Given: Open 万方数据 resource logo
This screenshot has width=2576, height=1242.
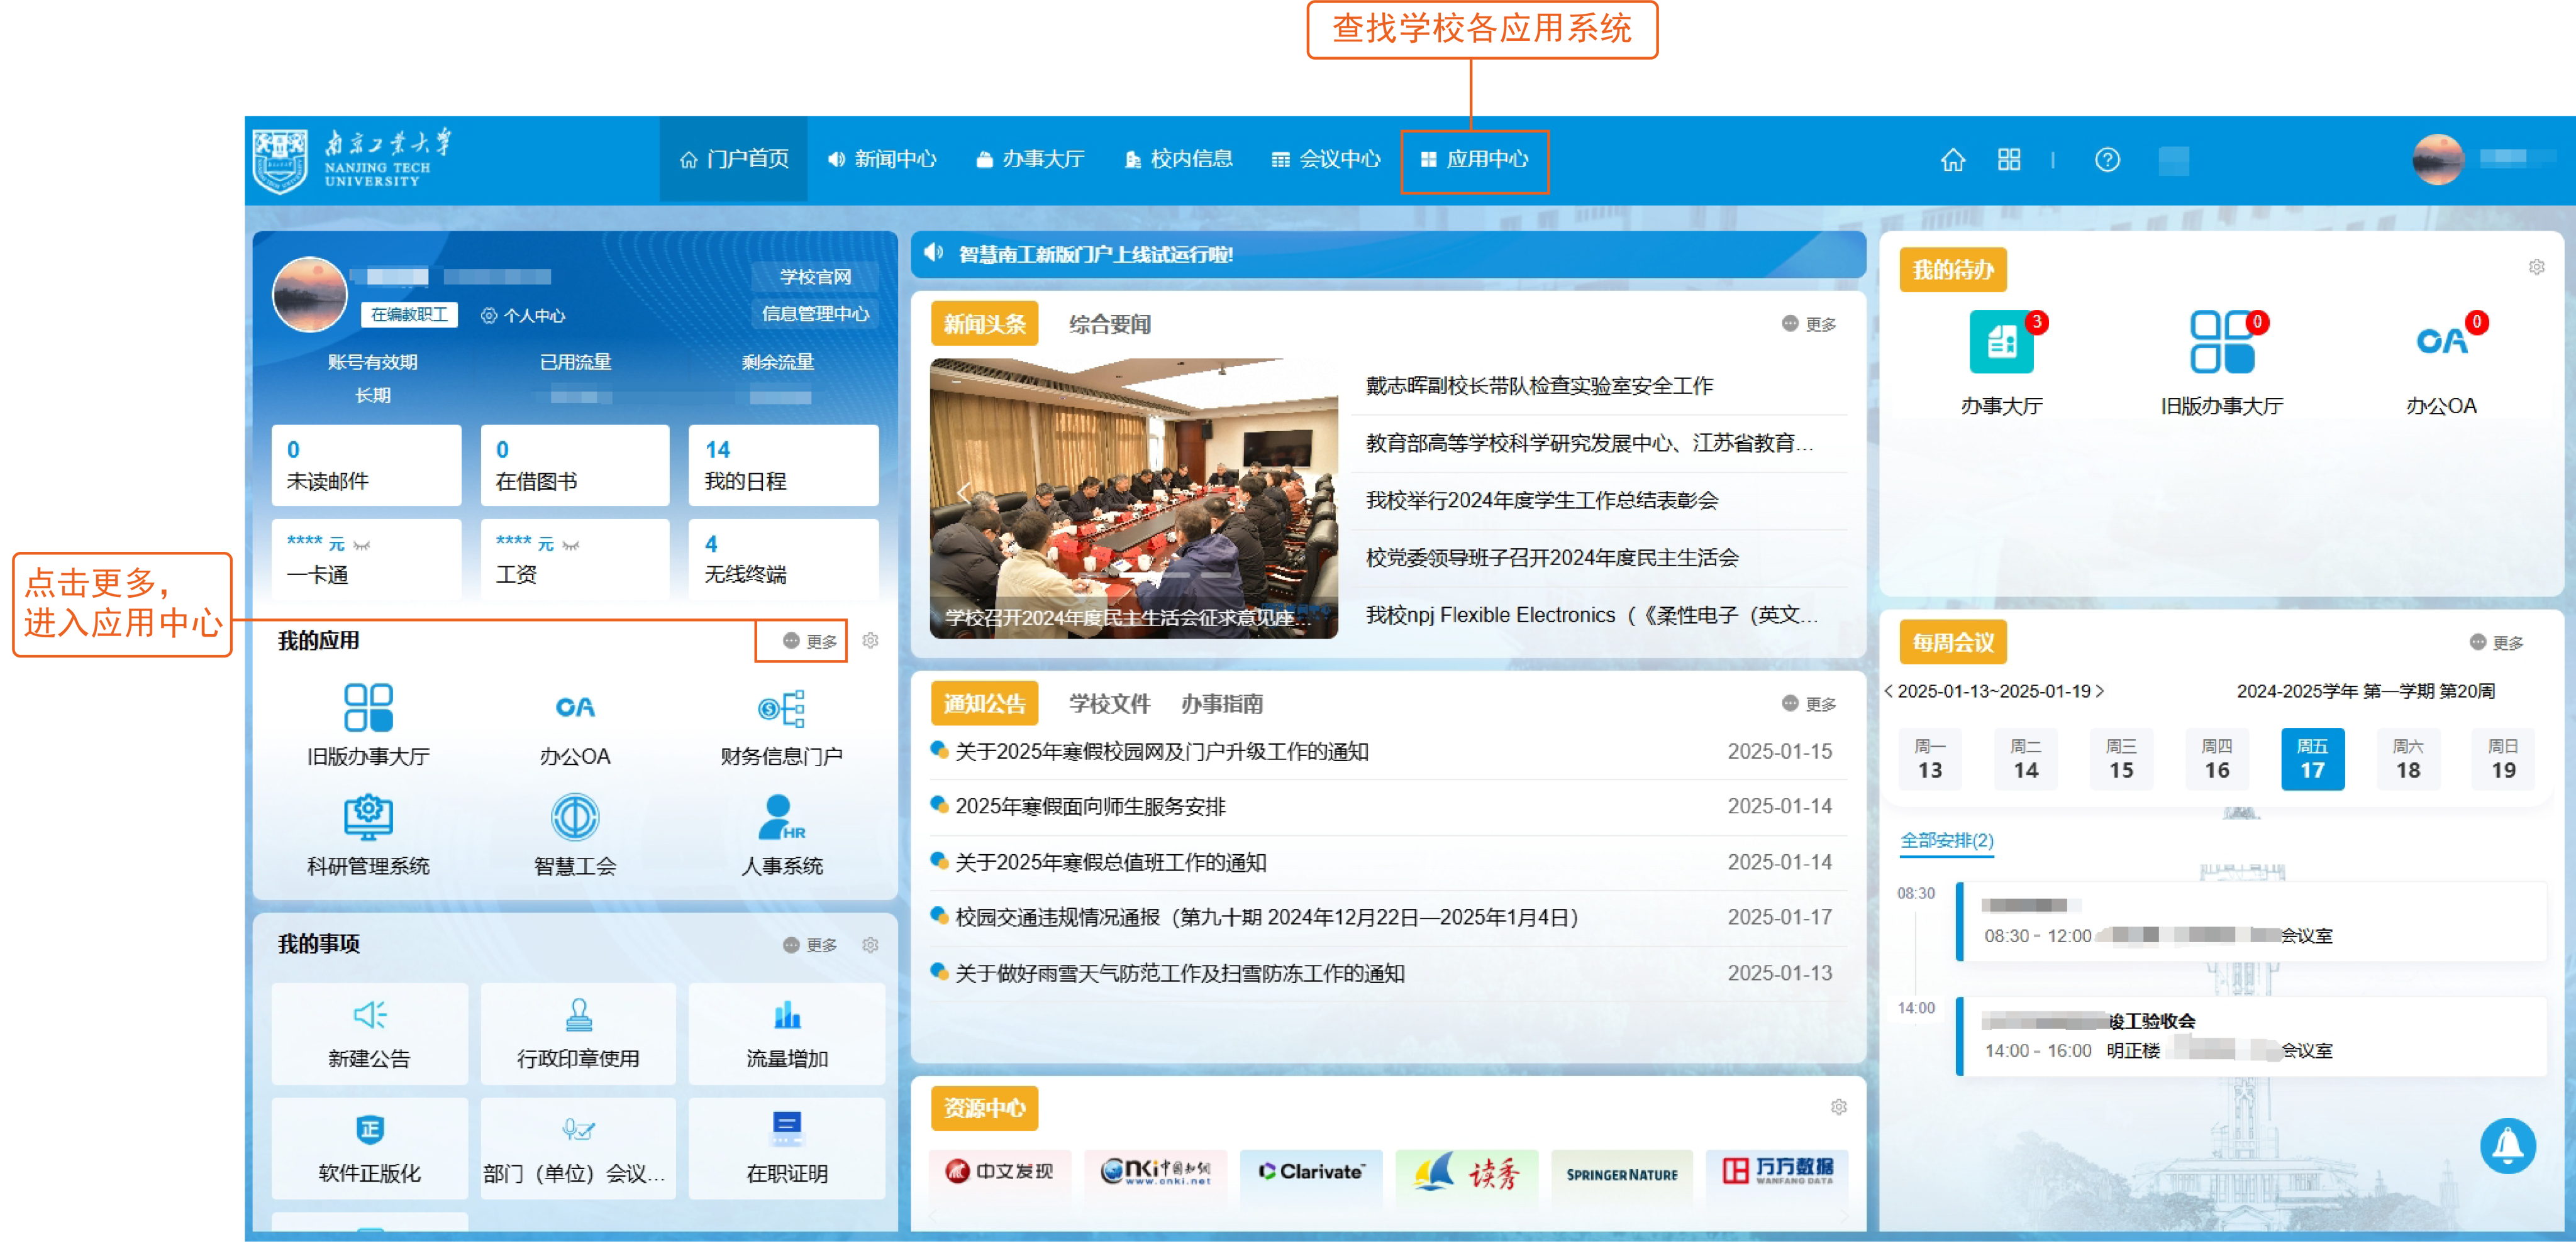Looking at the screenshot, I should (x=1777, y=1171).
